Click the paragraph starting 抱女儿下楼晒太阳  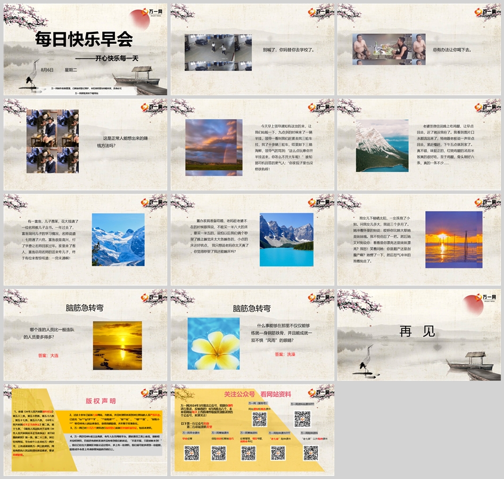[x=382, y=239]
